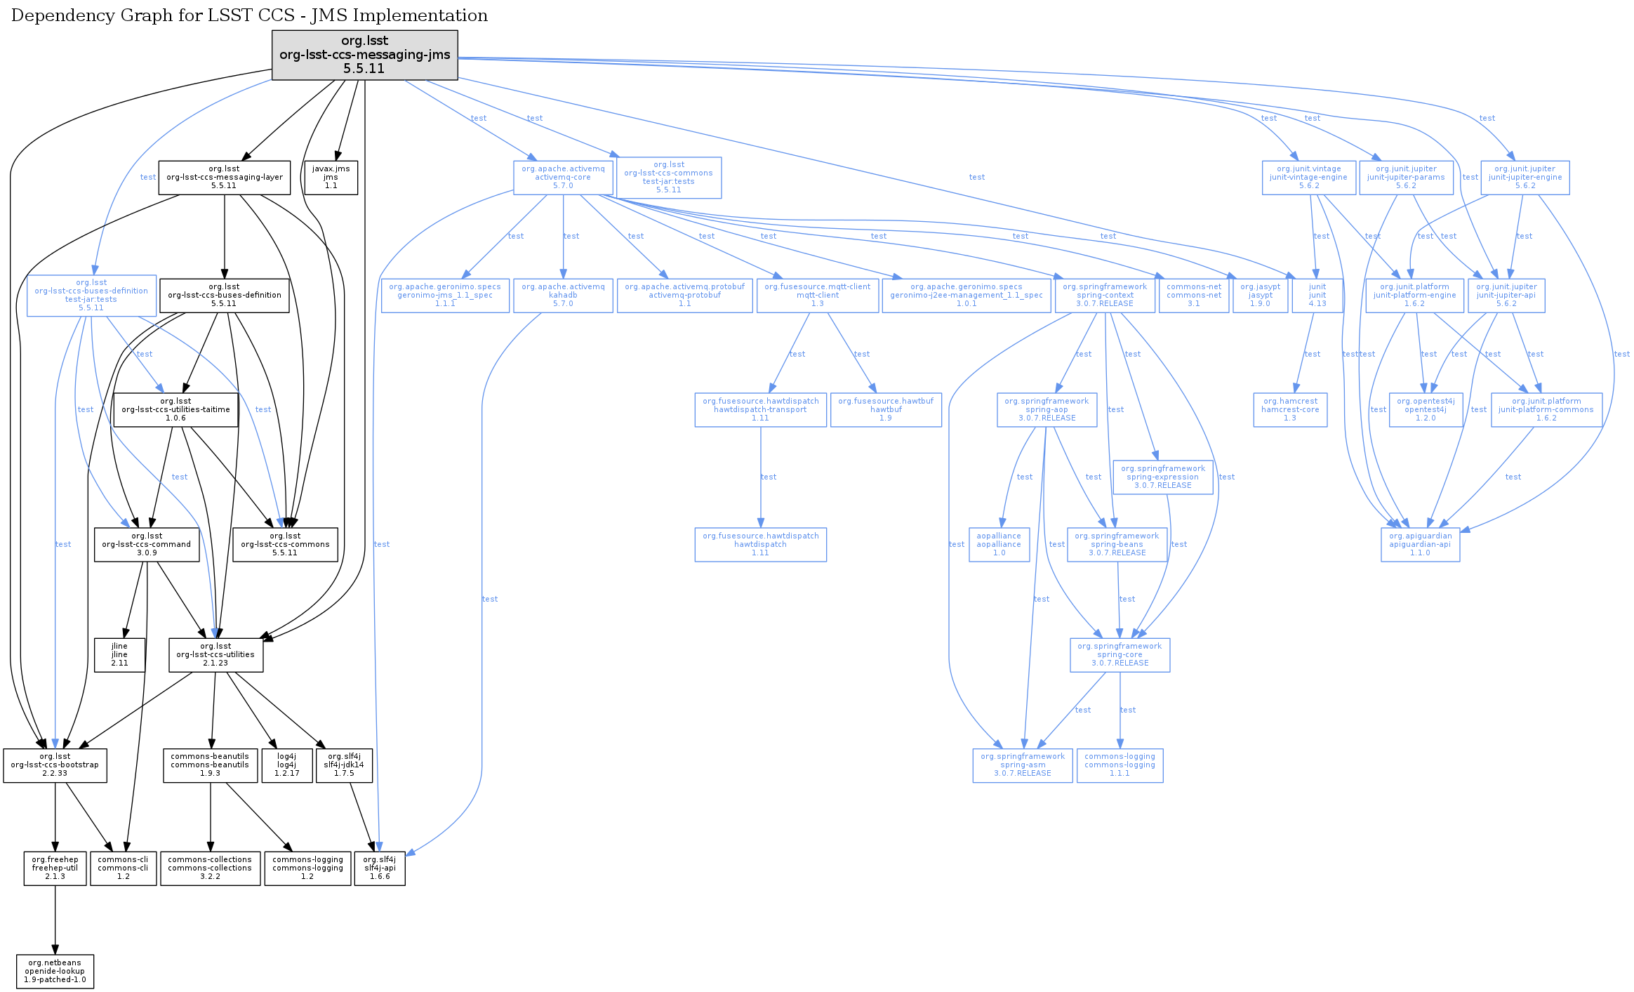This screenshot has width=1634, height=992.
Task: Click the org-lsst-ccs-messaging-jms root node
Action: pyautogui.click(x=364, y=55)
